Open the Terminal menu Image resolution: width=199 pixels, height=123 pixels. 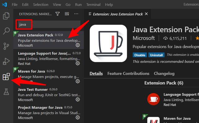click(x=93, y=5)
